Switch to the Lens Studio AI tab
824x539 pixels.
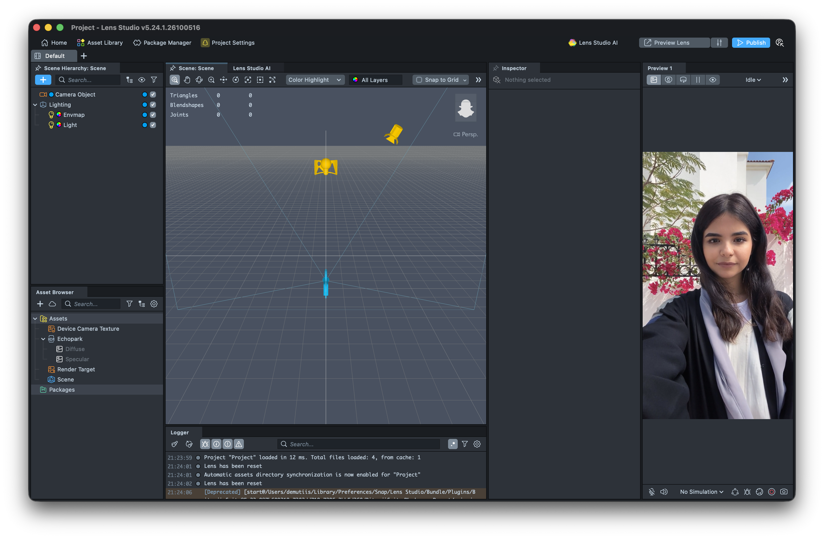pos(252,68)
